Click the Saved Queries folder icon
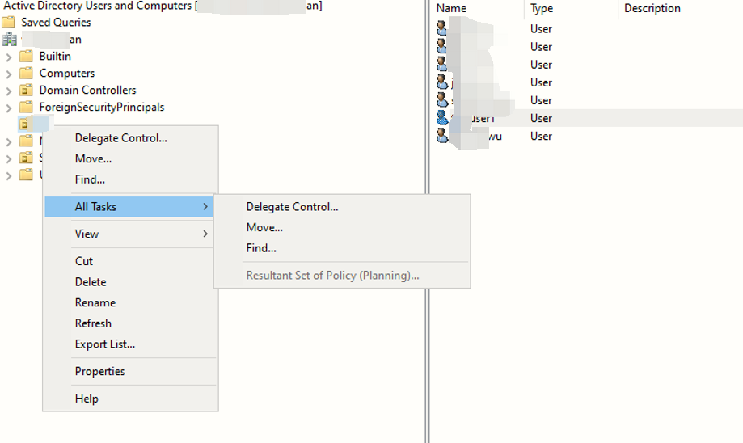The height and width of the screenshot is (443, 743). 9,23
